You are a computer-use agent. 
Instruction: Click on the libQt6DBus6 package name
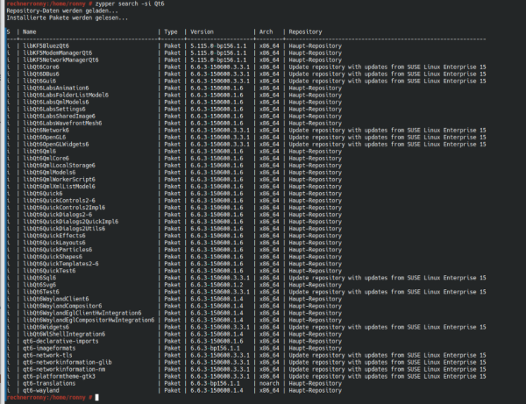click(x=41, y=74)
